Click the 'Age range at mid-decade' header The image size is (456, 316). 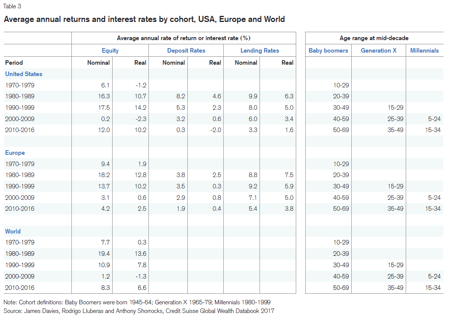pos(374,38)
